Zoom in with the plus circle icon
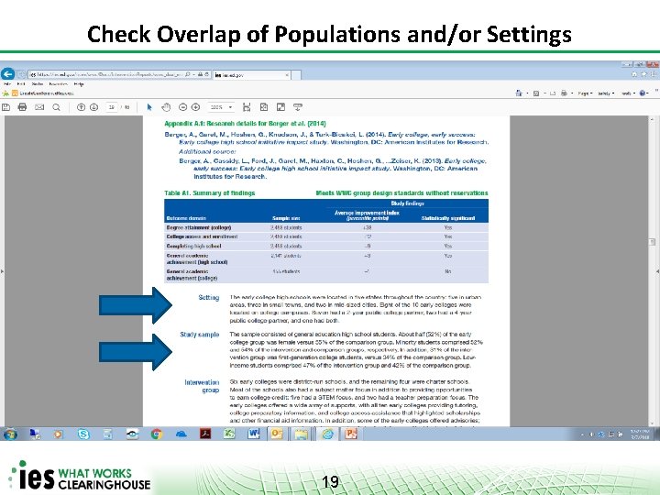 (196, 107)
